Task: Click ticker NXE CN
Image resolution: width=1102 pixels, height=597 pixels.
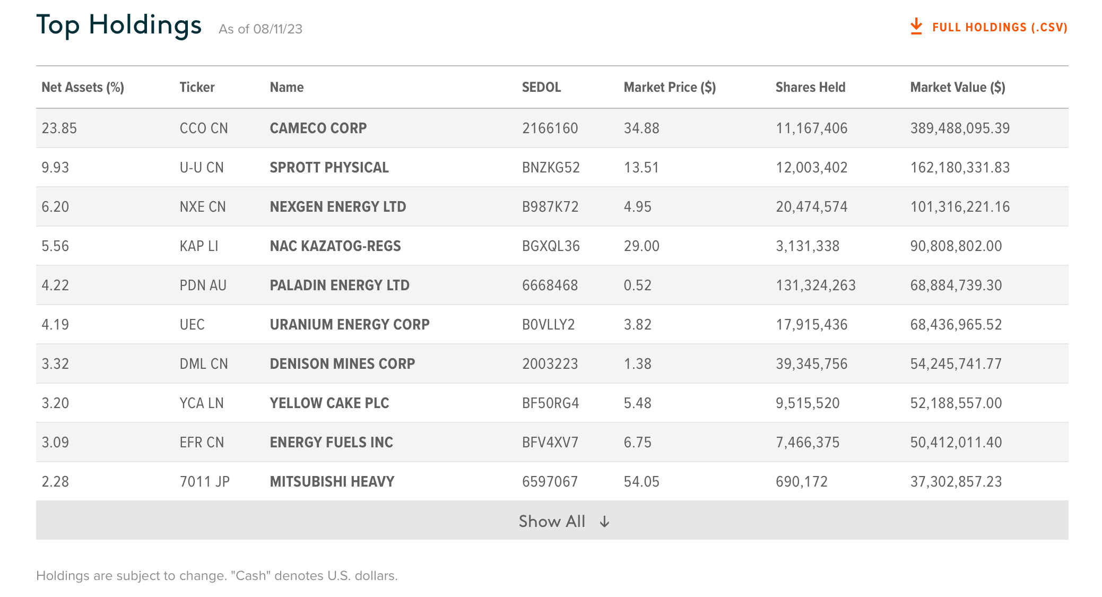Action: click(x=203, y=207)
